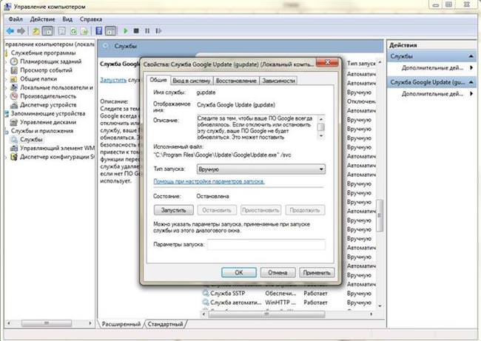This screenshot has height=341, width=481.
Task: Select the Запоминающие устройства tree node
Action: 48,113
